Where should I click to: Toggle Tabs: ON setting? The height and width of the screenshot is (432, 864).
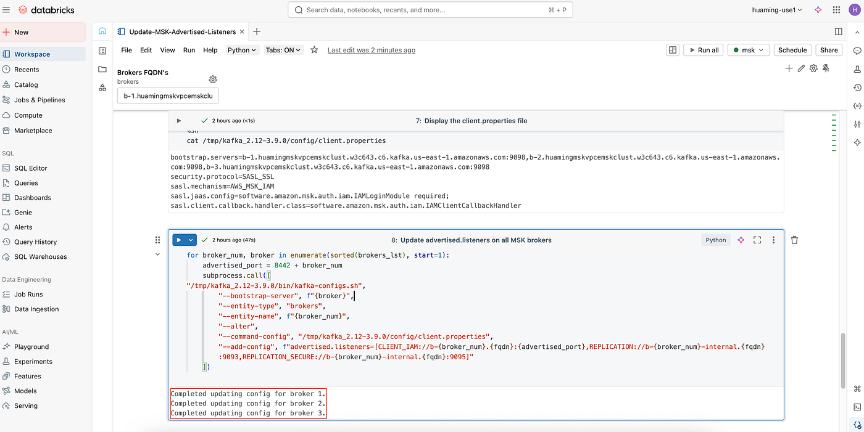point(283,50)
